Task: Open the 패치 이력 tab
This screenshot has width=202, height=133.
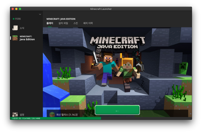Action: click(88, 23)
